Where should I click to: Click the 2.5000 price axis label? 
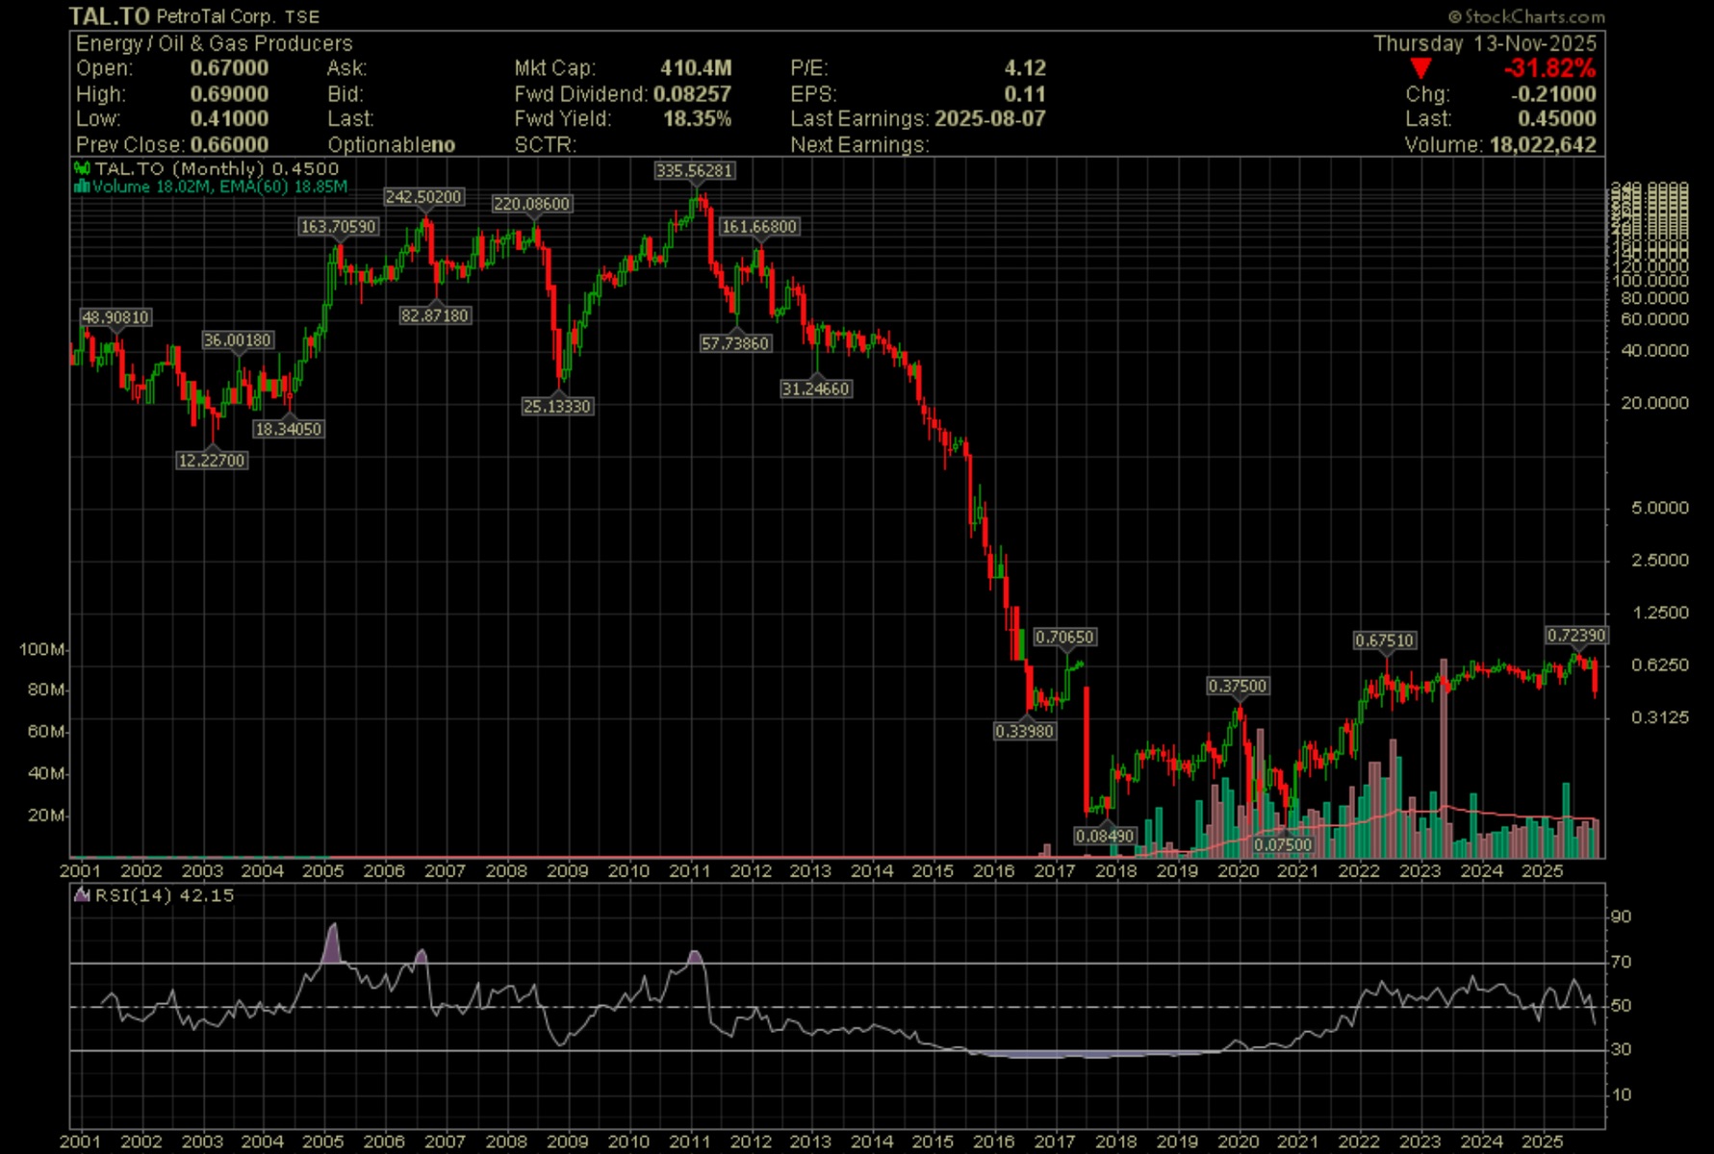(1660, 560)
